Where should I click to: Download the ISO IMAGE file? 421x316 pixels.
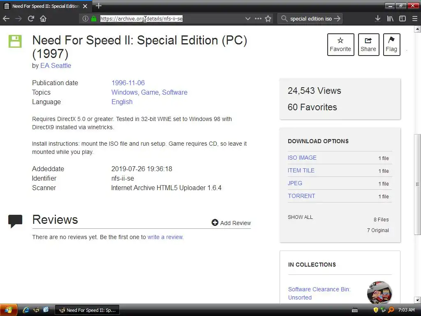(x=302, y=158)
